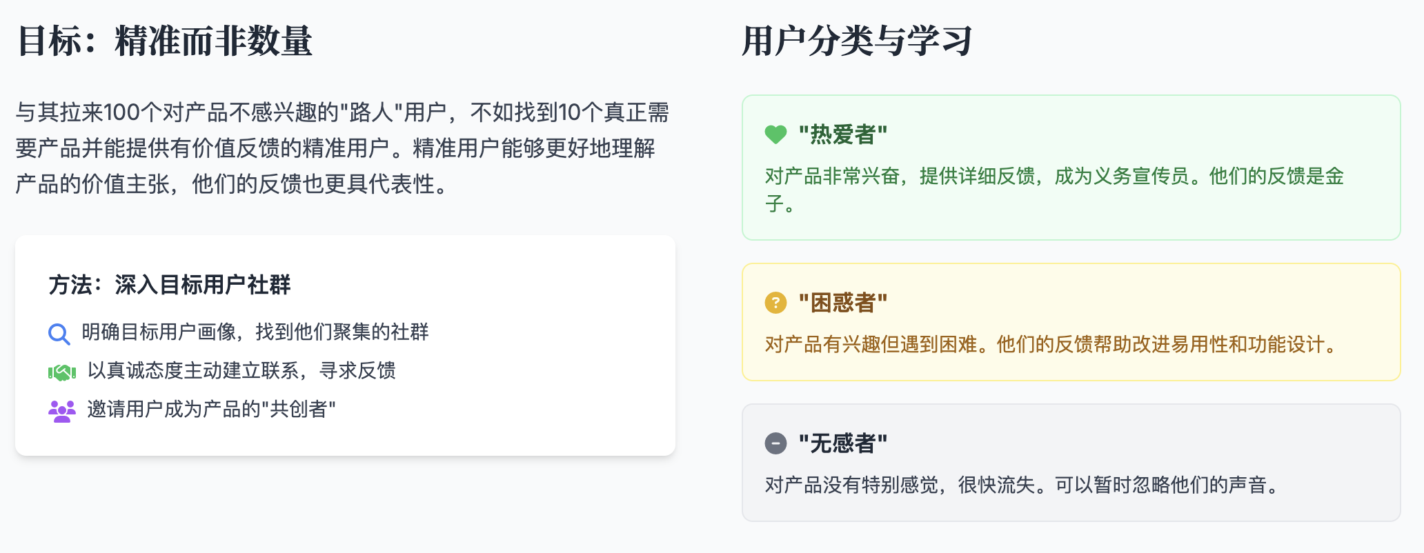
Task: Click the green handshake icon
Action: point(62,372)
